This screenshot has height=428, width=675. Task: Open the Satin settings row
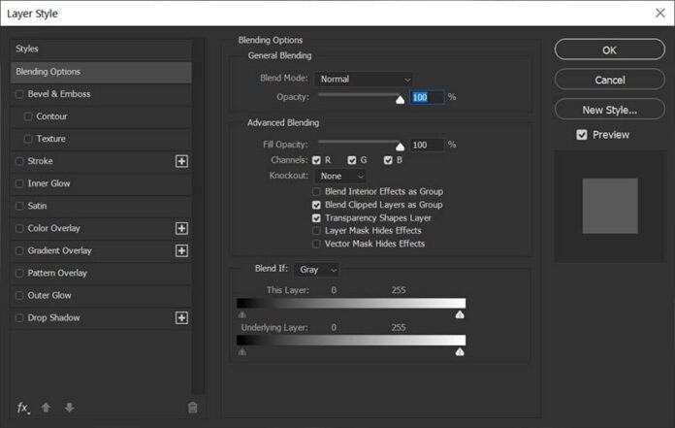pos(101,206)
